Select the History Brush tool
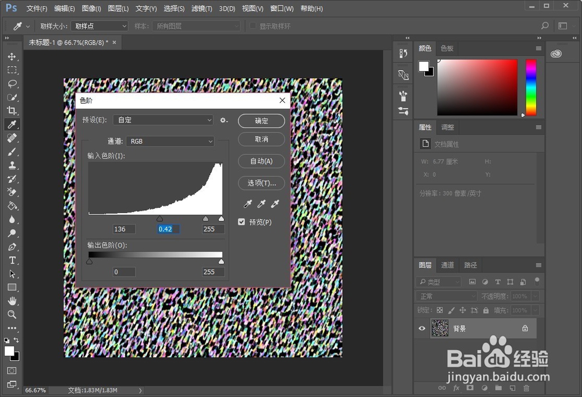The height and width of the screenshot is (397, 582). pos(12,179)
